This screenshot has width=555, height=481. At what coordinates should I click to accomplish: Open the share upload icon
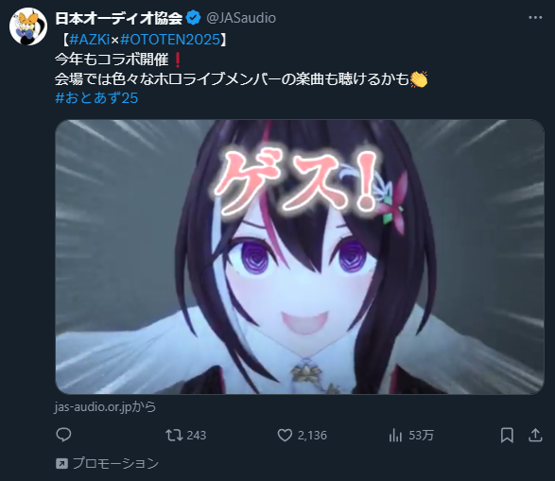tap(535, 435)
